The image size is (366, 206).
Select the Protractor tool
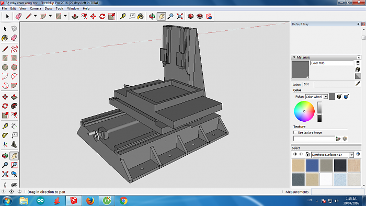(x=5, y=135)
